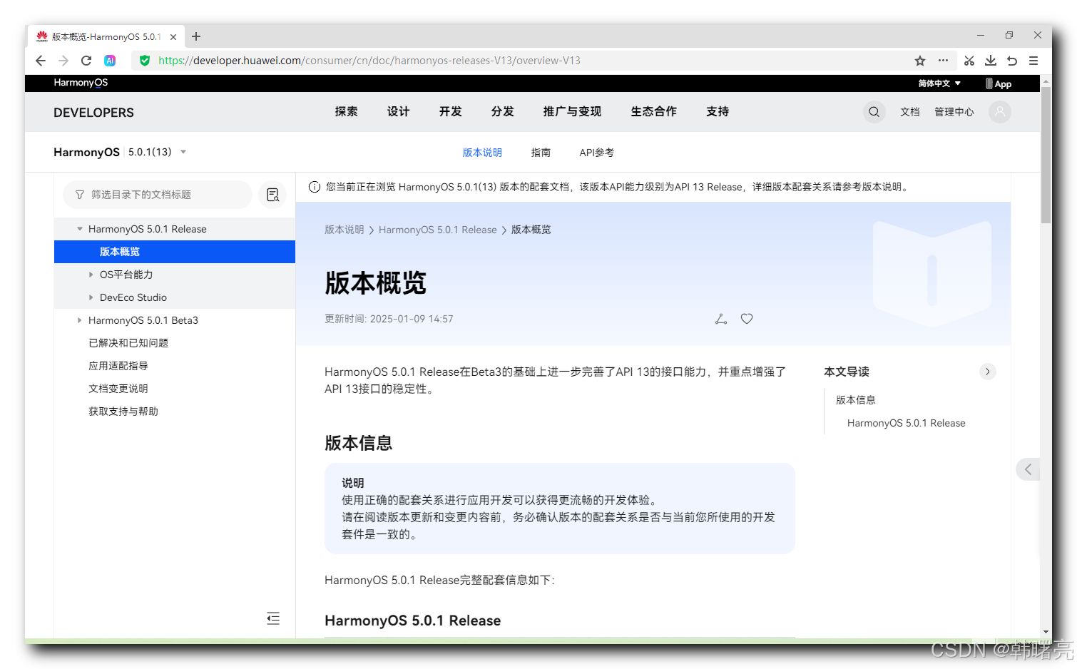This screenshot has height=669, width=1077.
Task: Click the scrollbar down arrow
Action: tap(1046, 632)
